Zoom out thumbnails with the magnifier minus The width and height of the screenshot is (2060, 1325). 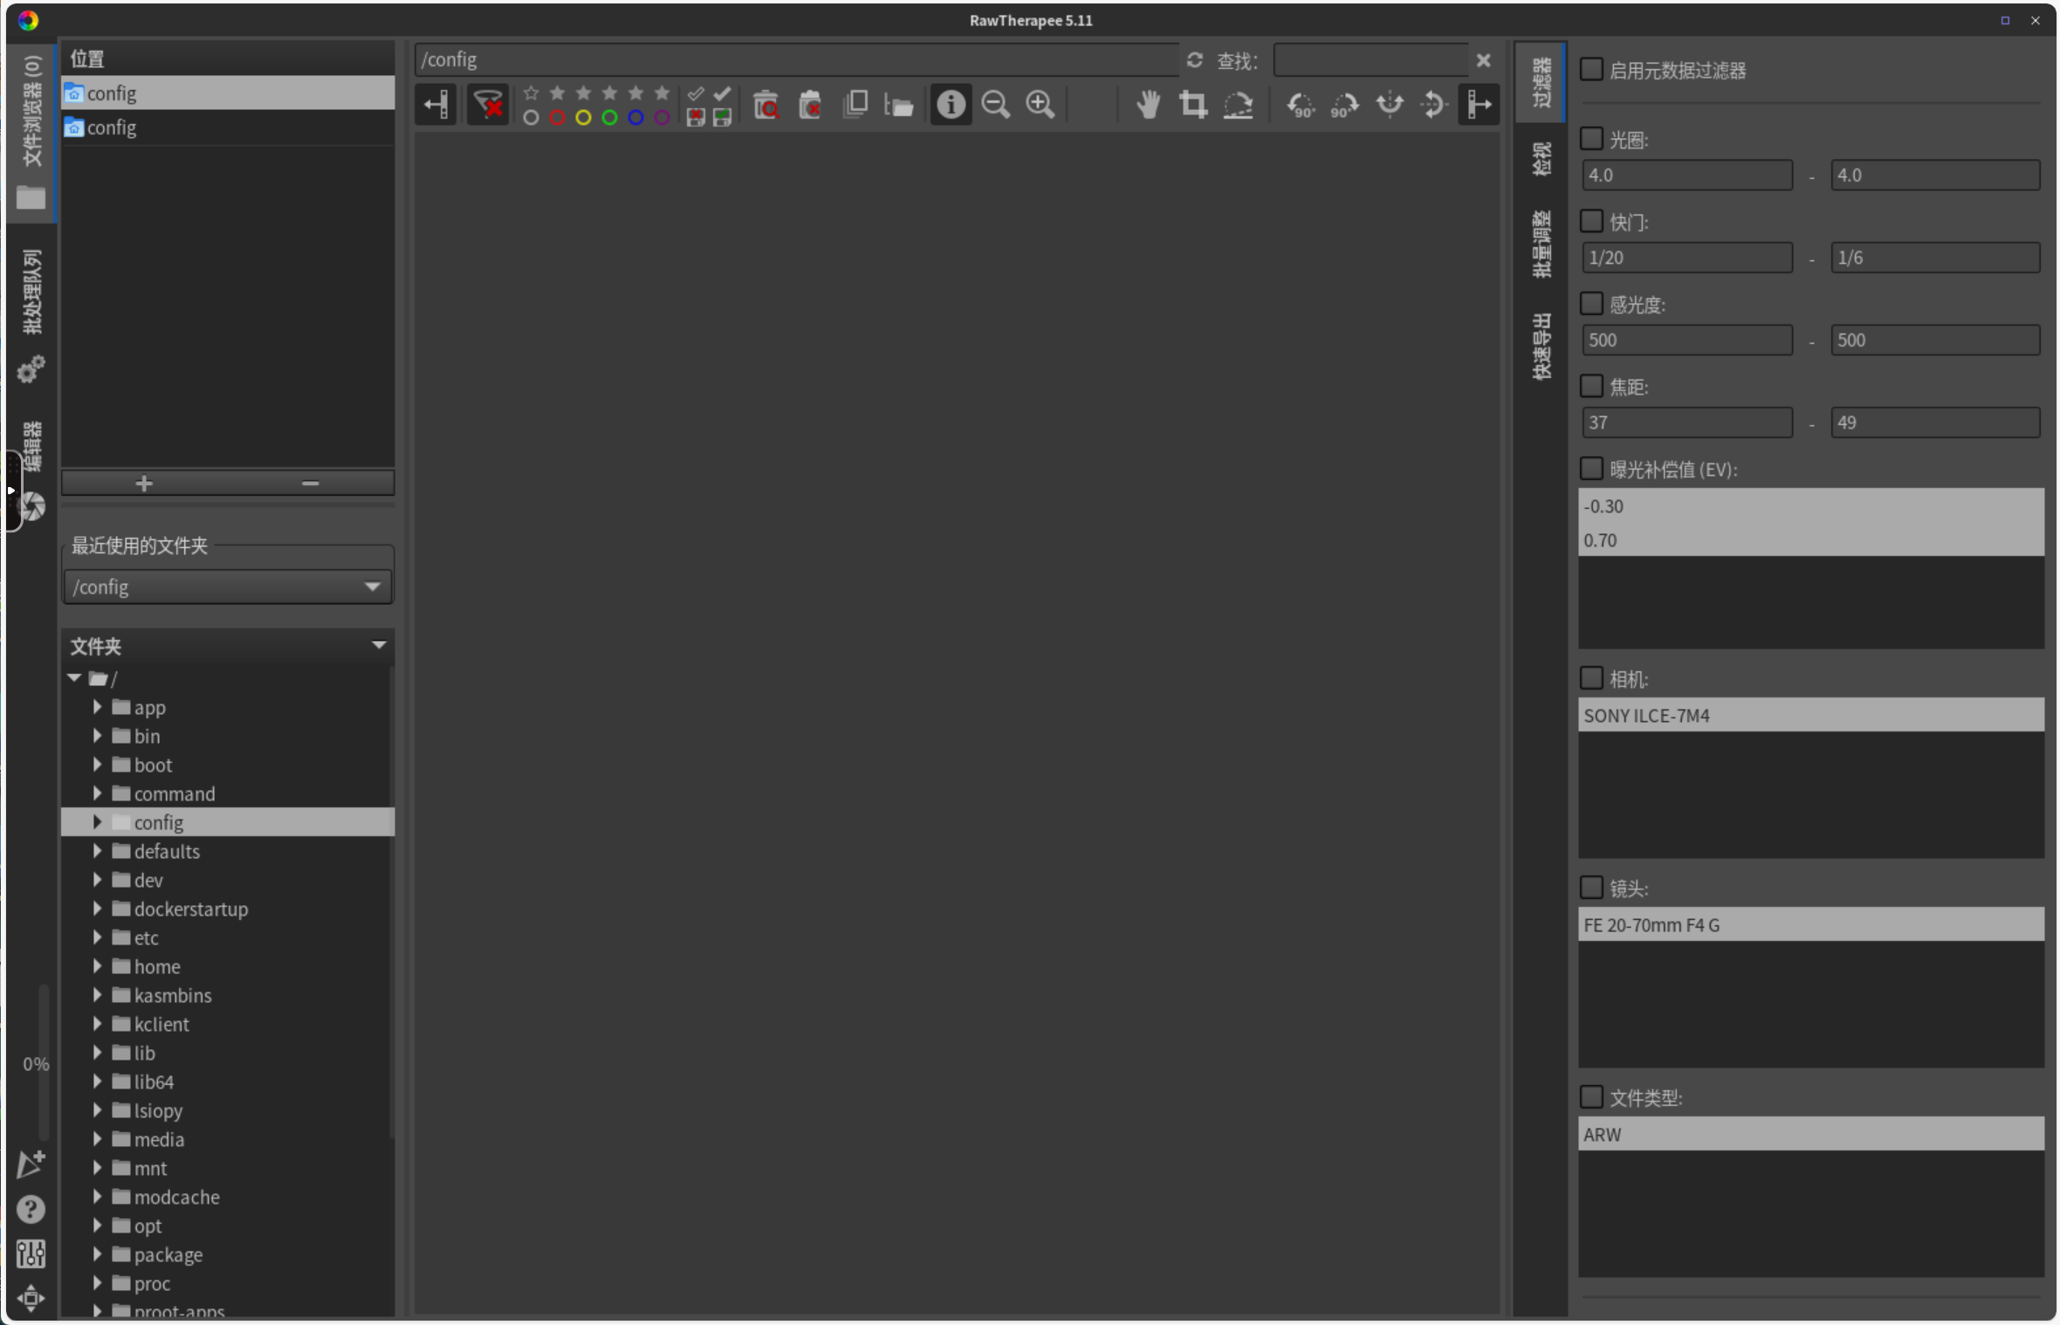coord(995,106)
